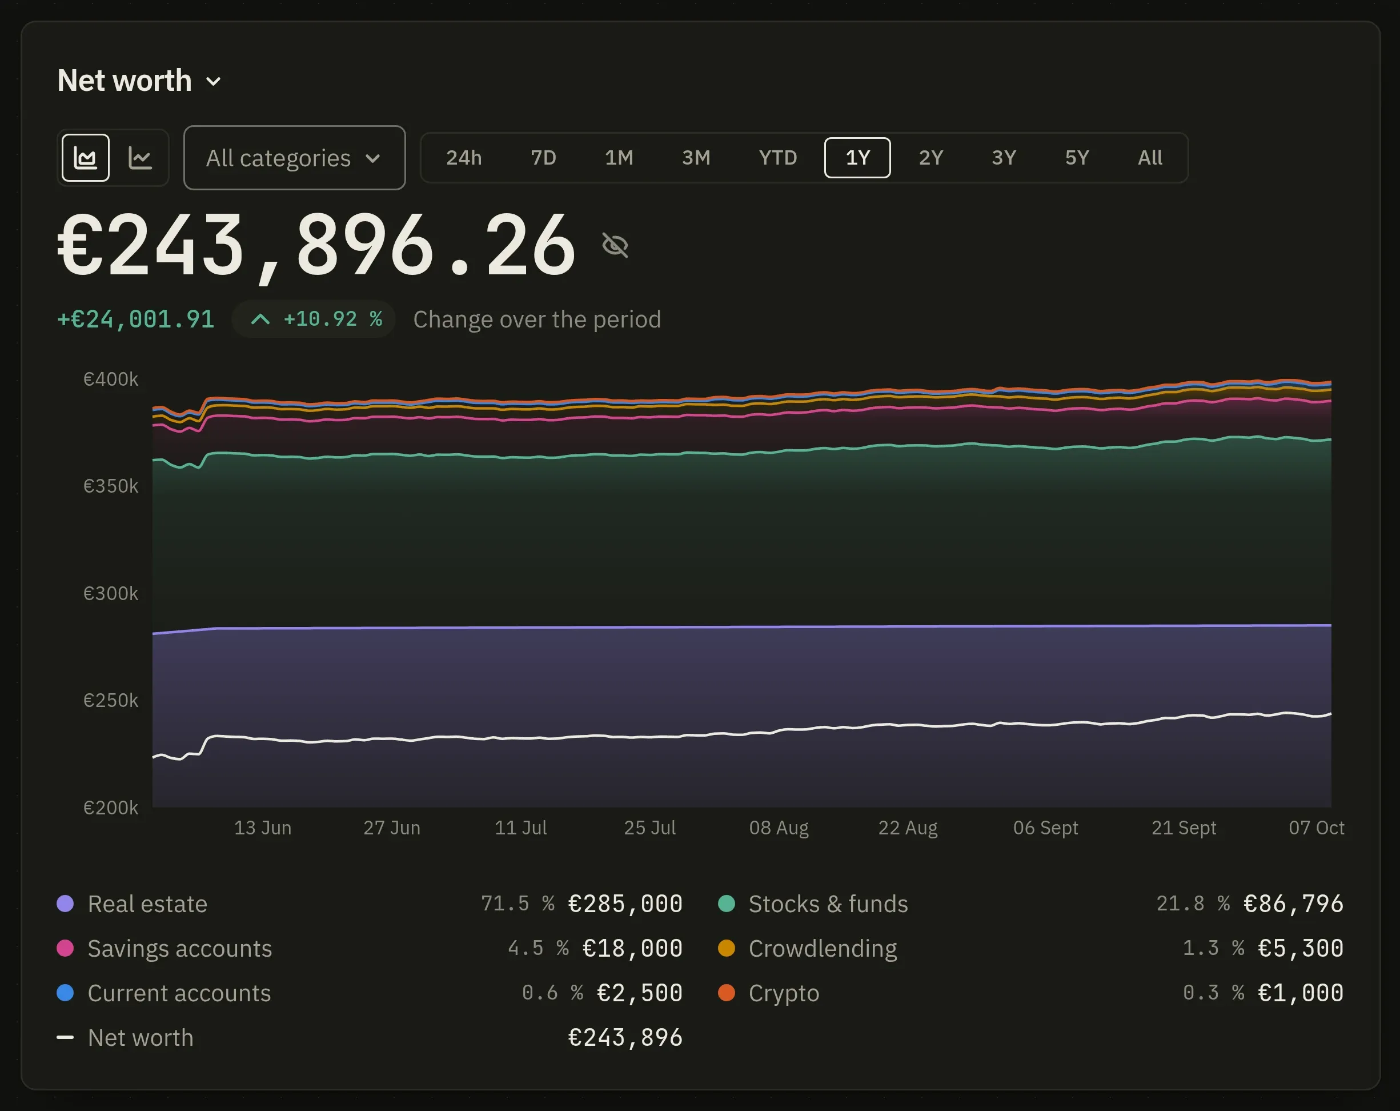Switch to the line chart view icon
Screen dimensions: 1400x1111
(x=139, y=158)
